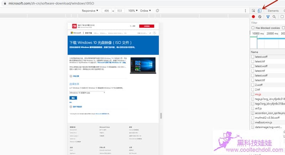Click the Name column header
Image resolution: width=285 pixels, height=155 pixels.
click(254, 52)
